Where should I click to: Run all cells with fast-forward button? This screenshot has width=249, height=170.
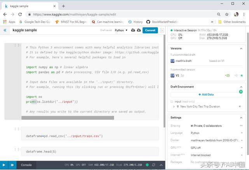click(x=12, y=165)
